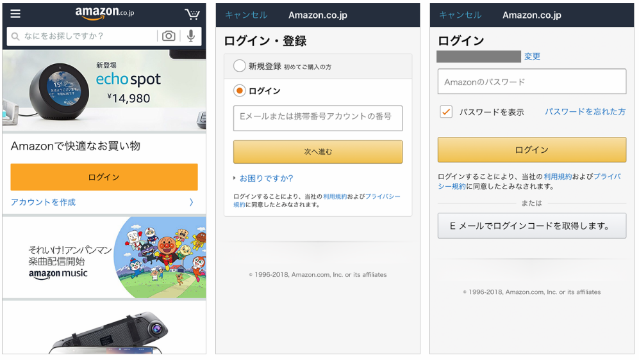Tap E メールでログインコードを取得します button
639x360 pixels.
532,226
